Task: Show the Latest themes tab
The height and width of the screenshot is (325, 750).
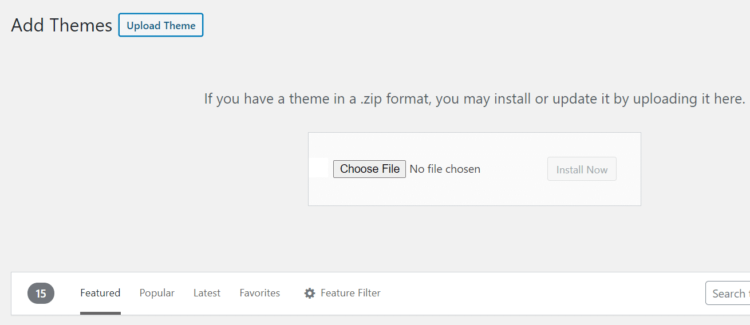Action: pos(207,293)
